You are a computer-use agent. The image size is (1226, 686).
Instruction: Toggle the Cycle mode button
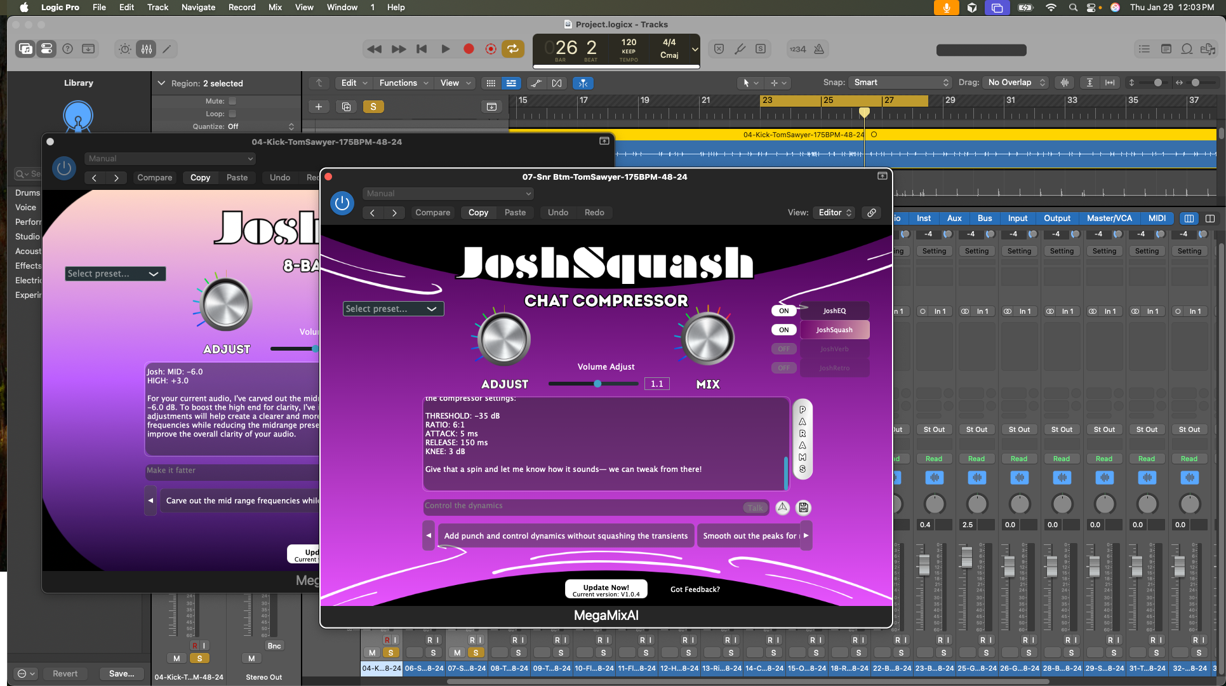pyautogui.click(x=512, y=49)
